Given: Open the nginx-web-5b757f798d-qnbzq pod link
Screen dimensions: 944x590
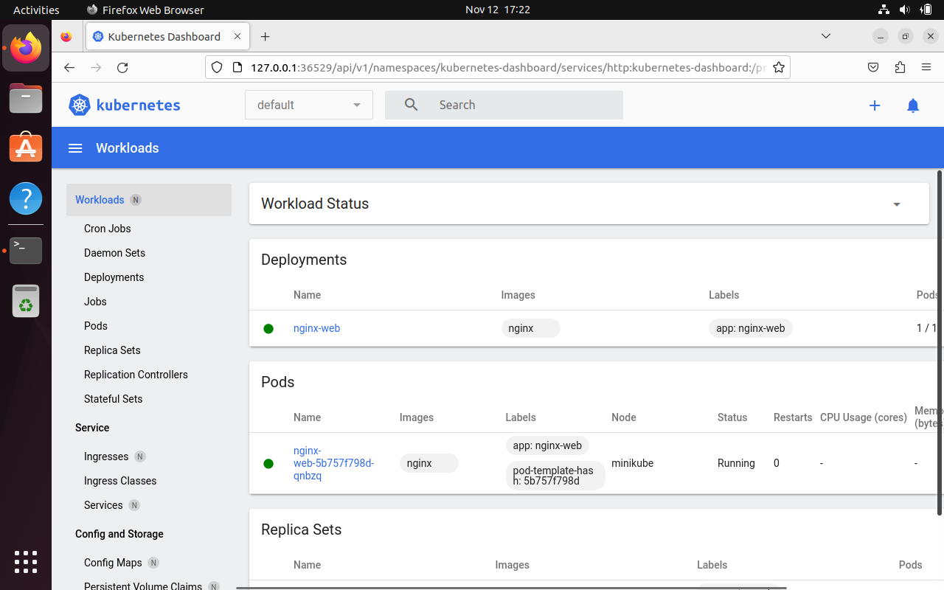Looking at the screenshot, I should tap(333, 463).
